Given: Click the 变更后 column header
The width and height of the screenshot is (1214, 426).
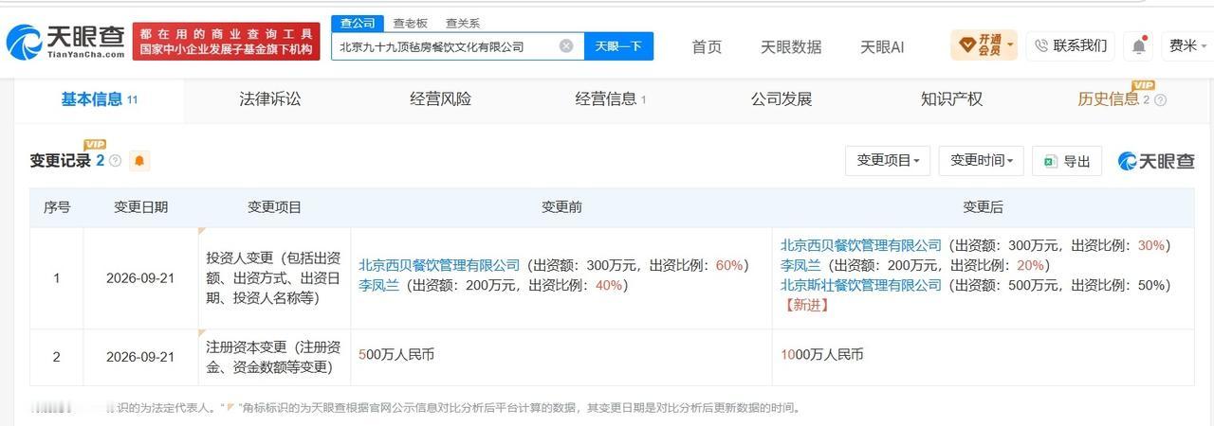Looking at the screenshot, I should coord(983,207).
